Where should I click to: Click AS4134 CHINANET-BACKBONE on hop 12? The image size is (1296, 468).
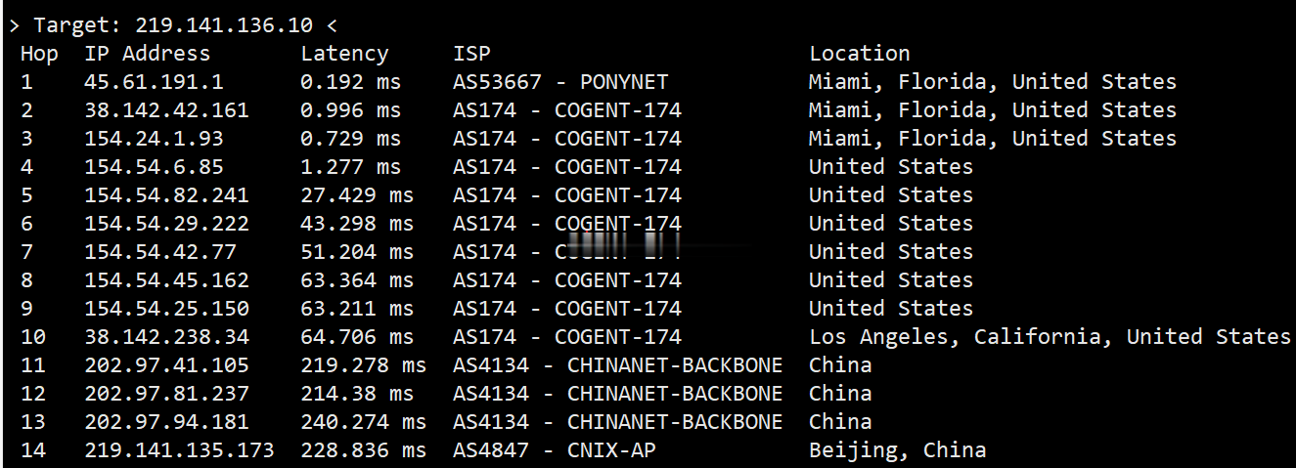pyautogui.click(x=618, y=394)
